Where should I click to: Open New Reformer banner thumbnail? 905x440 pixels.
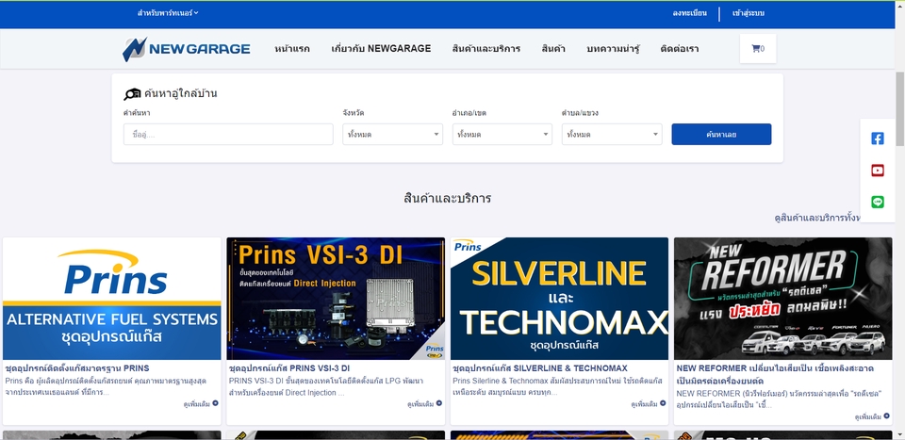[783, 299]
